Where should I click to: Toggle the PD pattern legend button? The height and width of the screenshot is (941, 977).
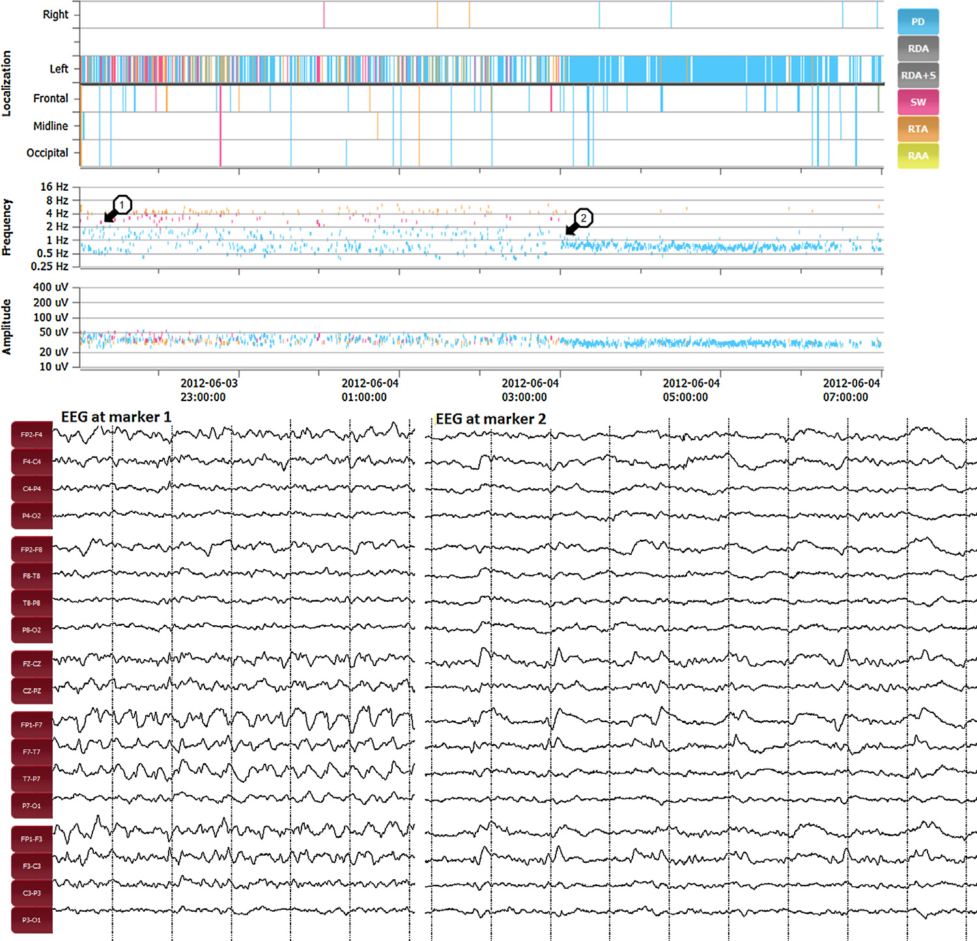tap(918, 21)
